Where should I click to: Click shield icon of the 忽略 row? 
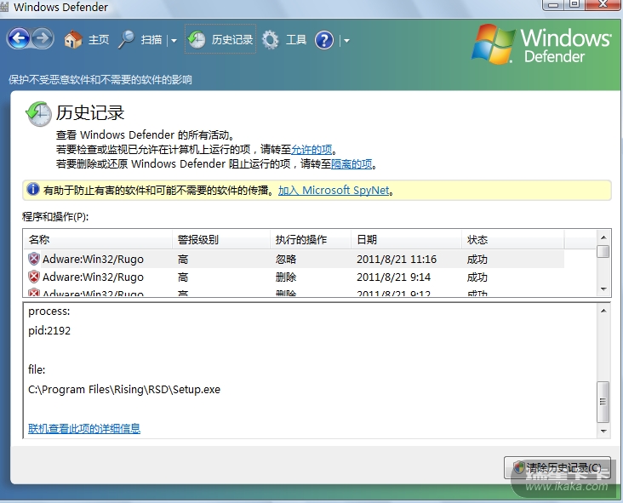click(x=34, y=259)
